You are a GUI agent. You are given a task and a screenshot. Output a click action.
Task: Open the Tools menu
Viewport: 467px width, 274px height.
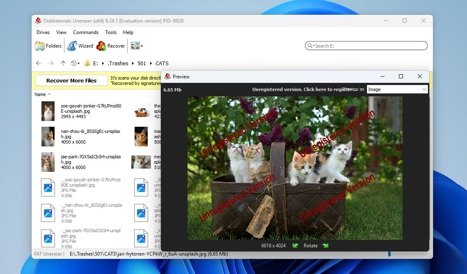click(x=111, y=32)
